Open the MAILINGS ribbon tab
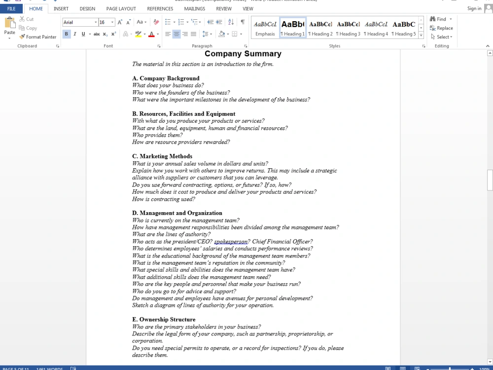493x370 pixels. coord(194,8)
